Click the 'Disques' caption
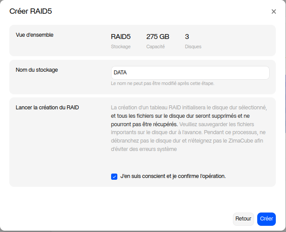 [193, 46]
